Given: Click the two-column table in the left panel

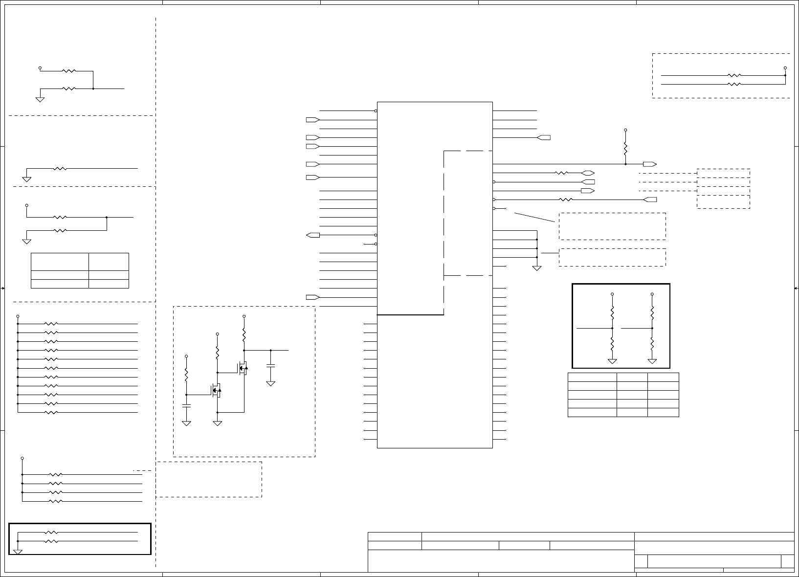Looking at the screenshot, I should pos(80,270).
